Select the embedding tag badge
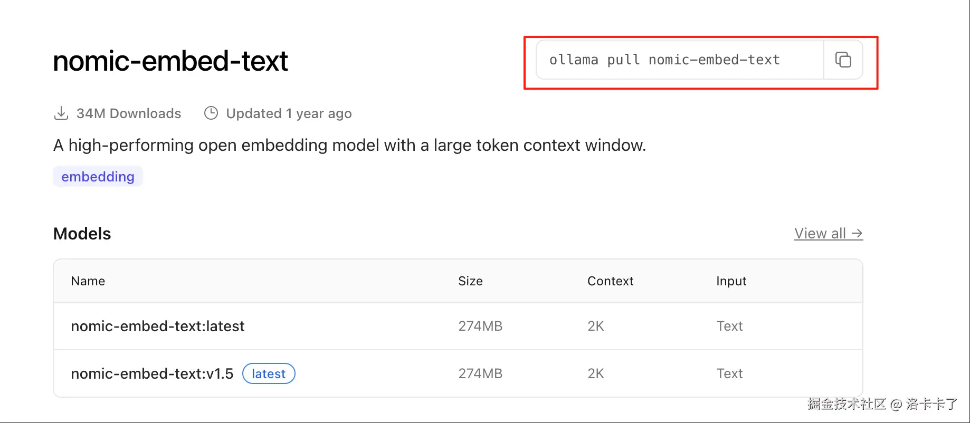This screenshot has width=970, height=423. 98,177
